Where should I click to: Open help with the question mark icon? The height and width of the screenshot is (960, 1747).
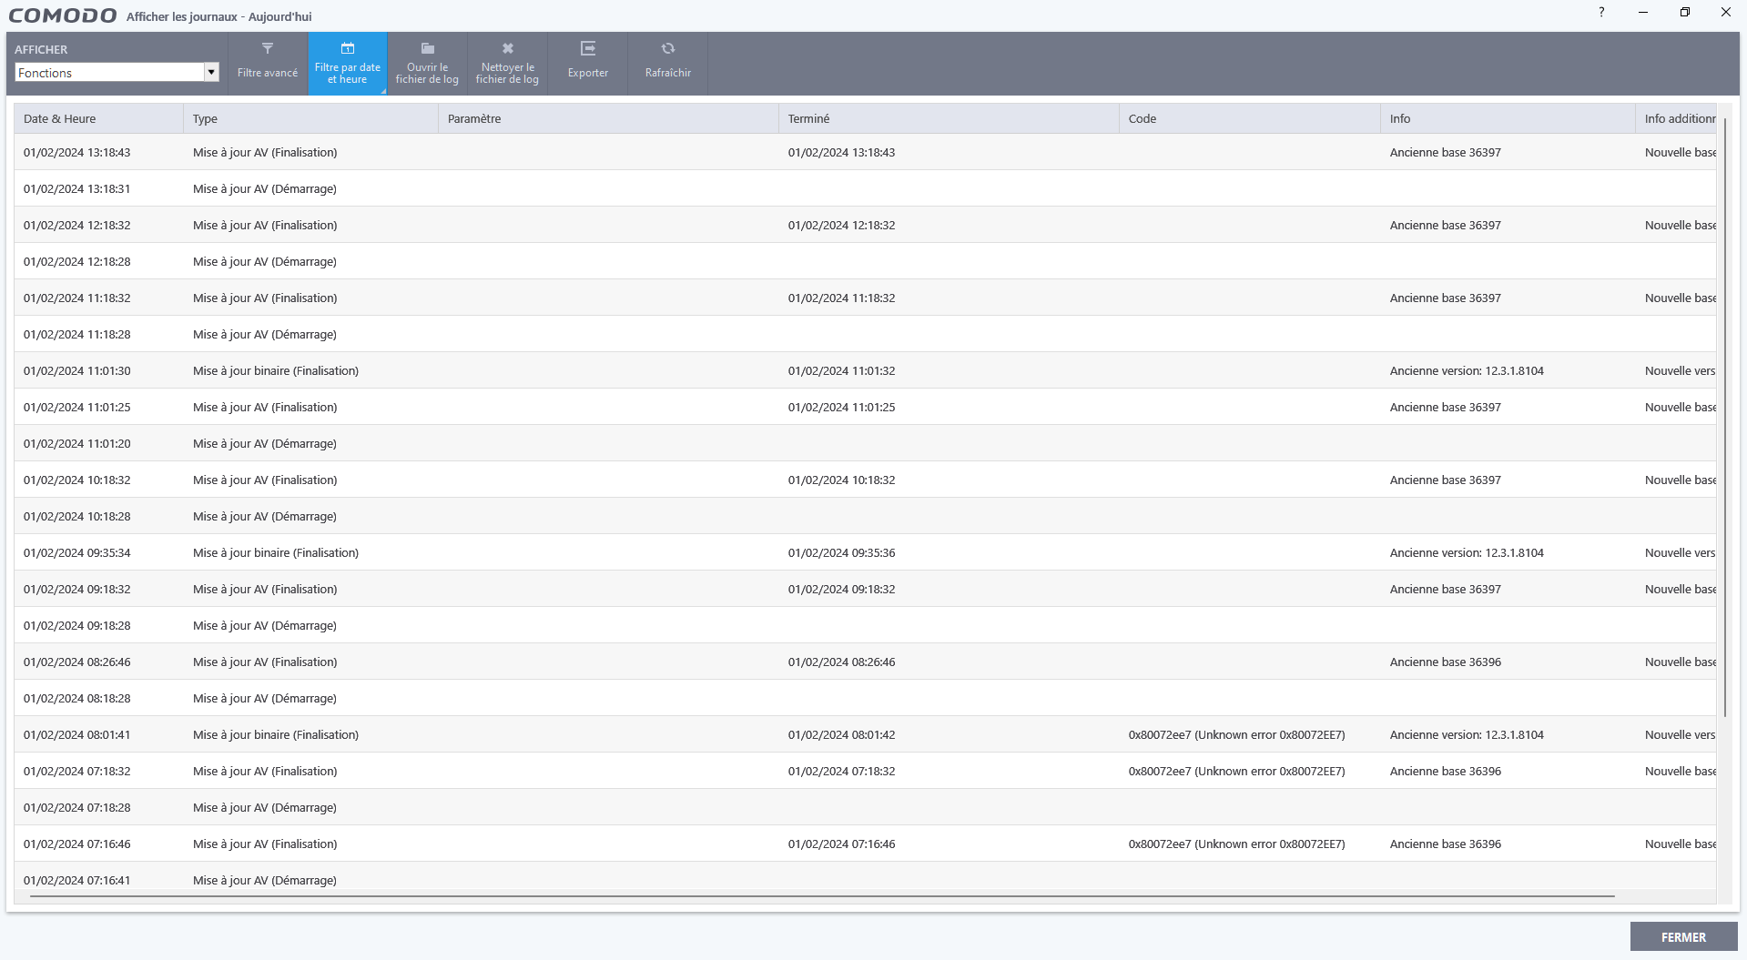[x=1601, y=12]
